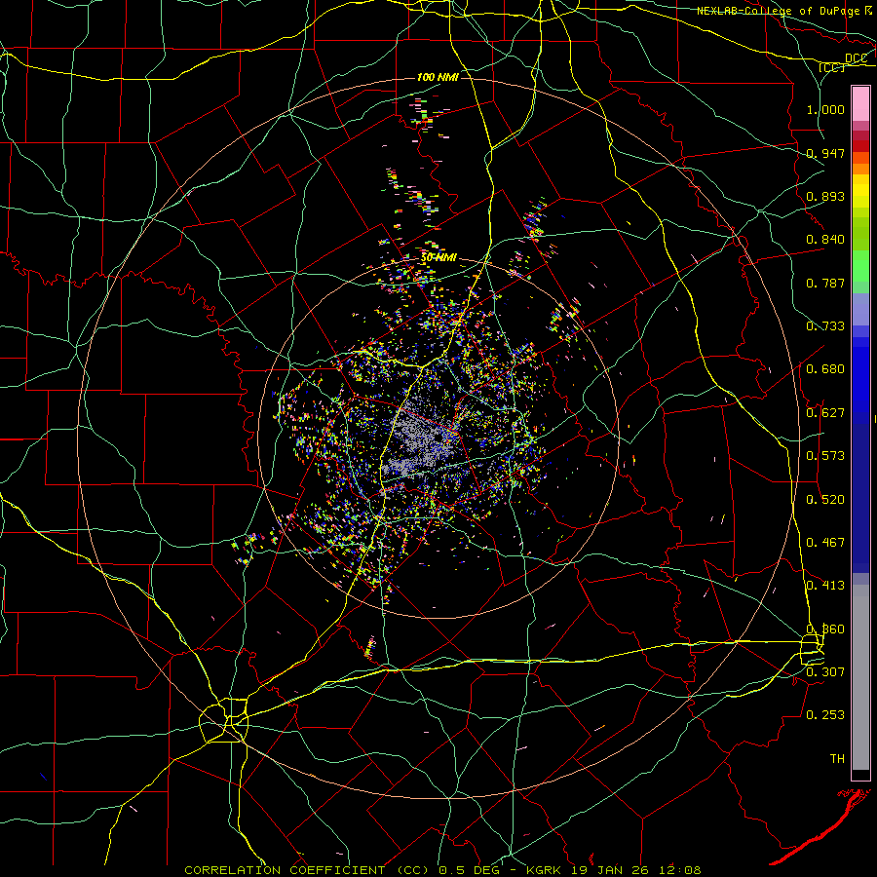
Task: Select the 0.253 scale value
Action: click(825, 715)
